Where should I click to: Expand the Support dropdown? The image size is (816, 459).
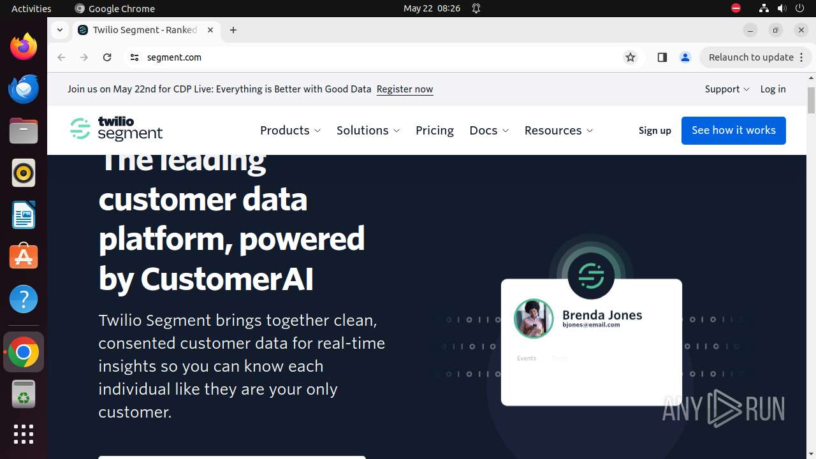[x=727, y=89]
